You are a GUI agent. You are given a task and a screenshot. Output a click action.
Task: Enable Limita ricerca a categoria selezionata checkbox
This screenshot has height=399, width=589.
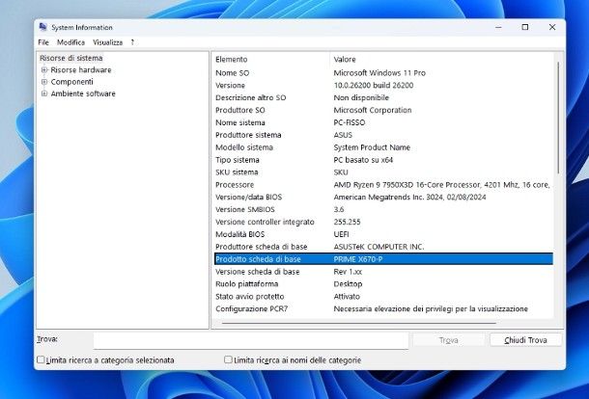[41, 359]
